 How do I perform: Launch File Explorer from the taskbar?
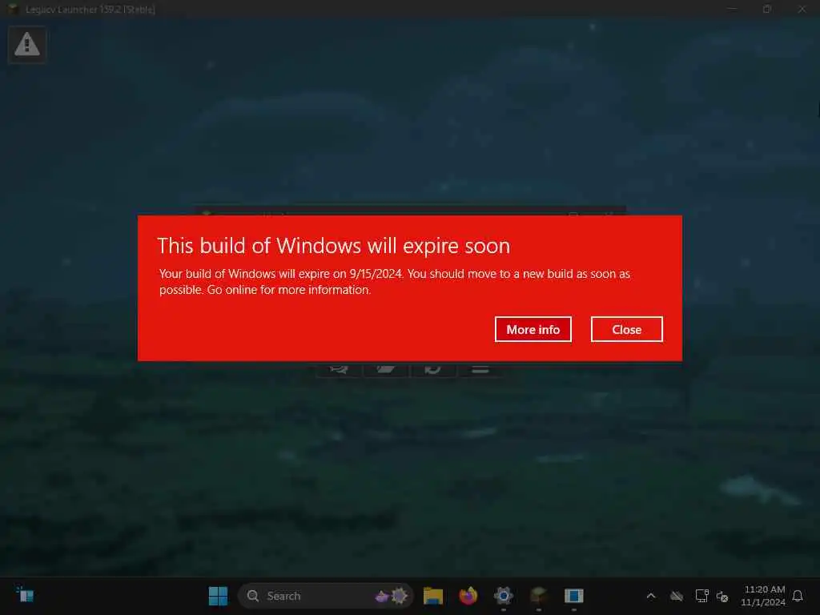pos(433,596)
